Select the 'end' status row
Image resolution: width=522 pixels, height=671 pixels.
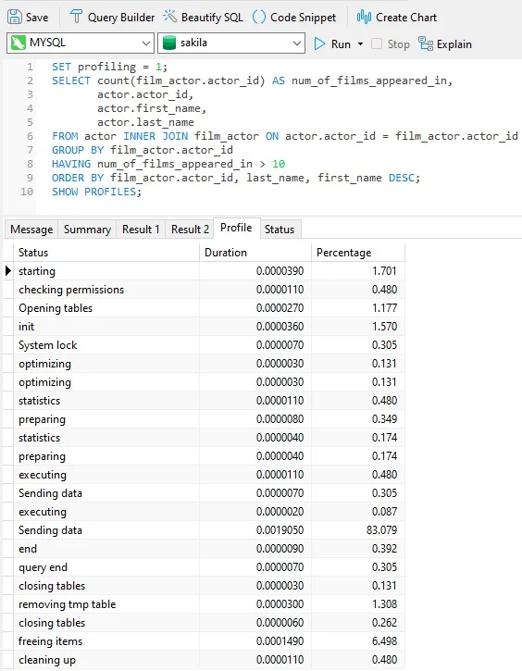(x=204, y=549)
